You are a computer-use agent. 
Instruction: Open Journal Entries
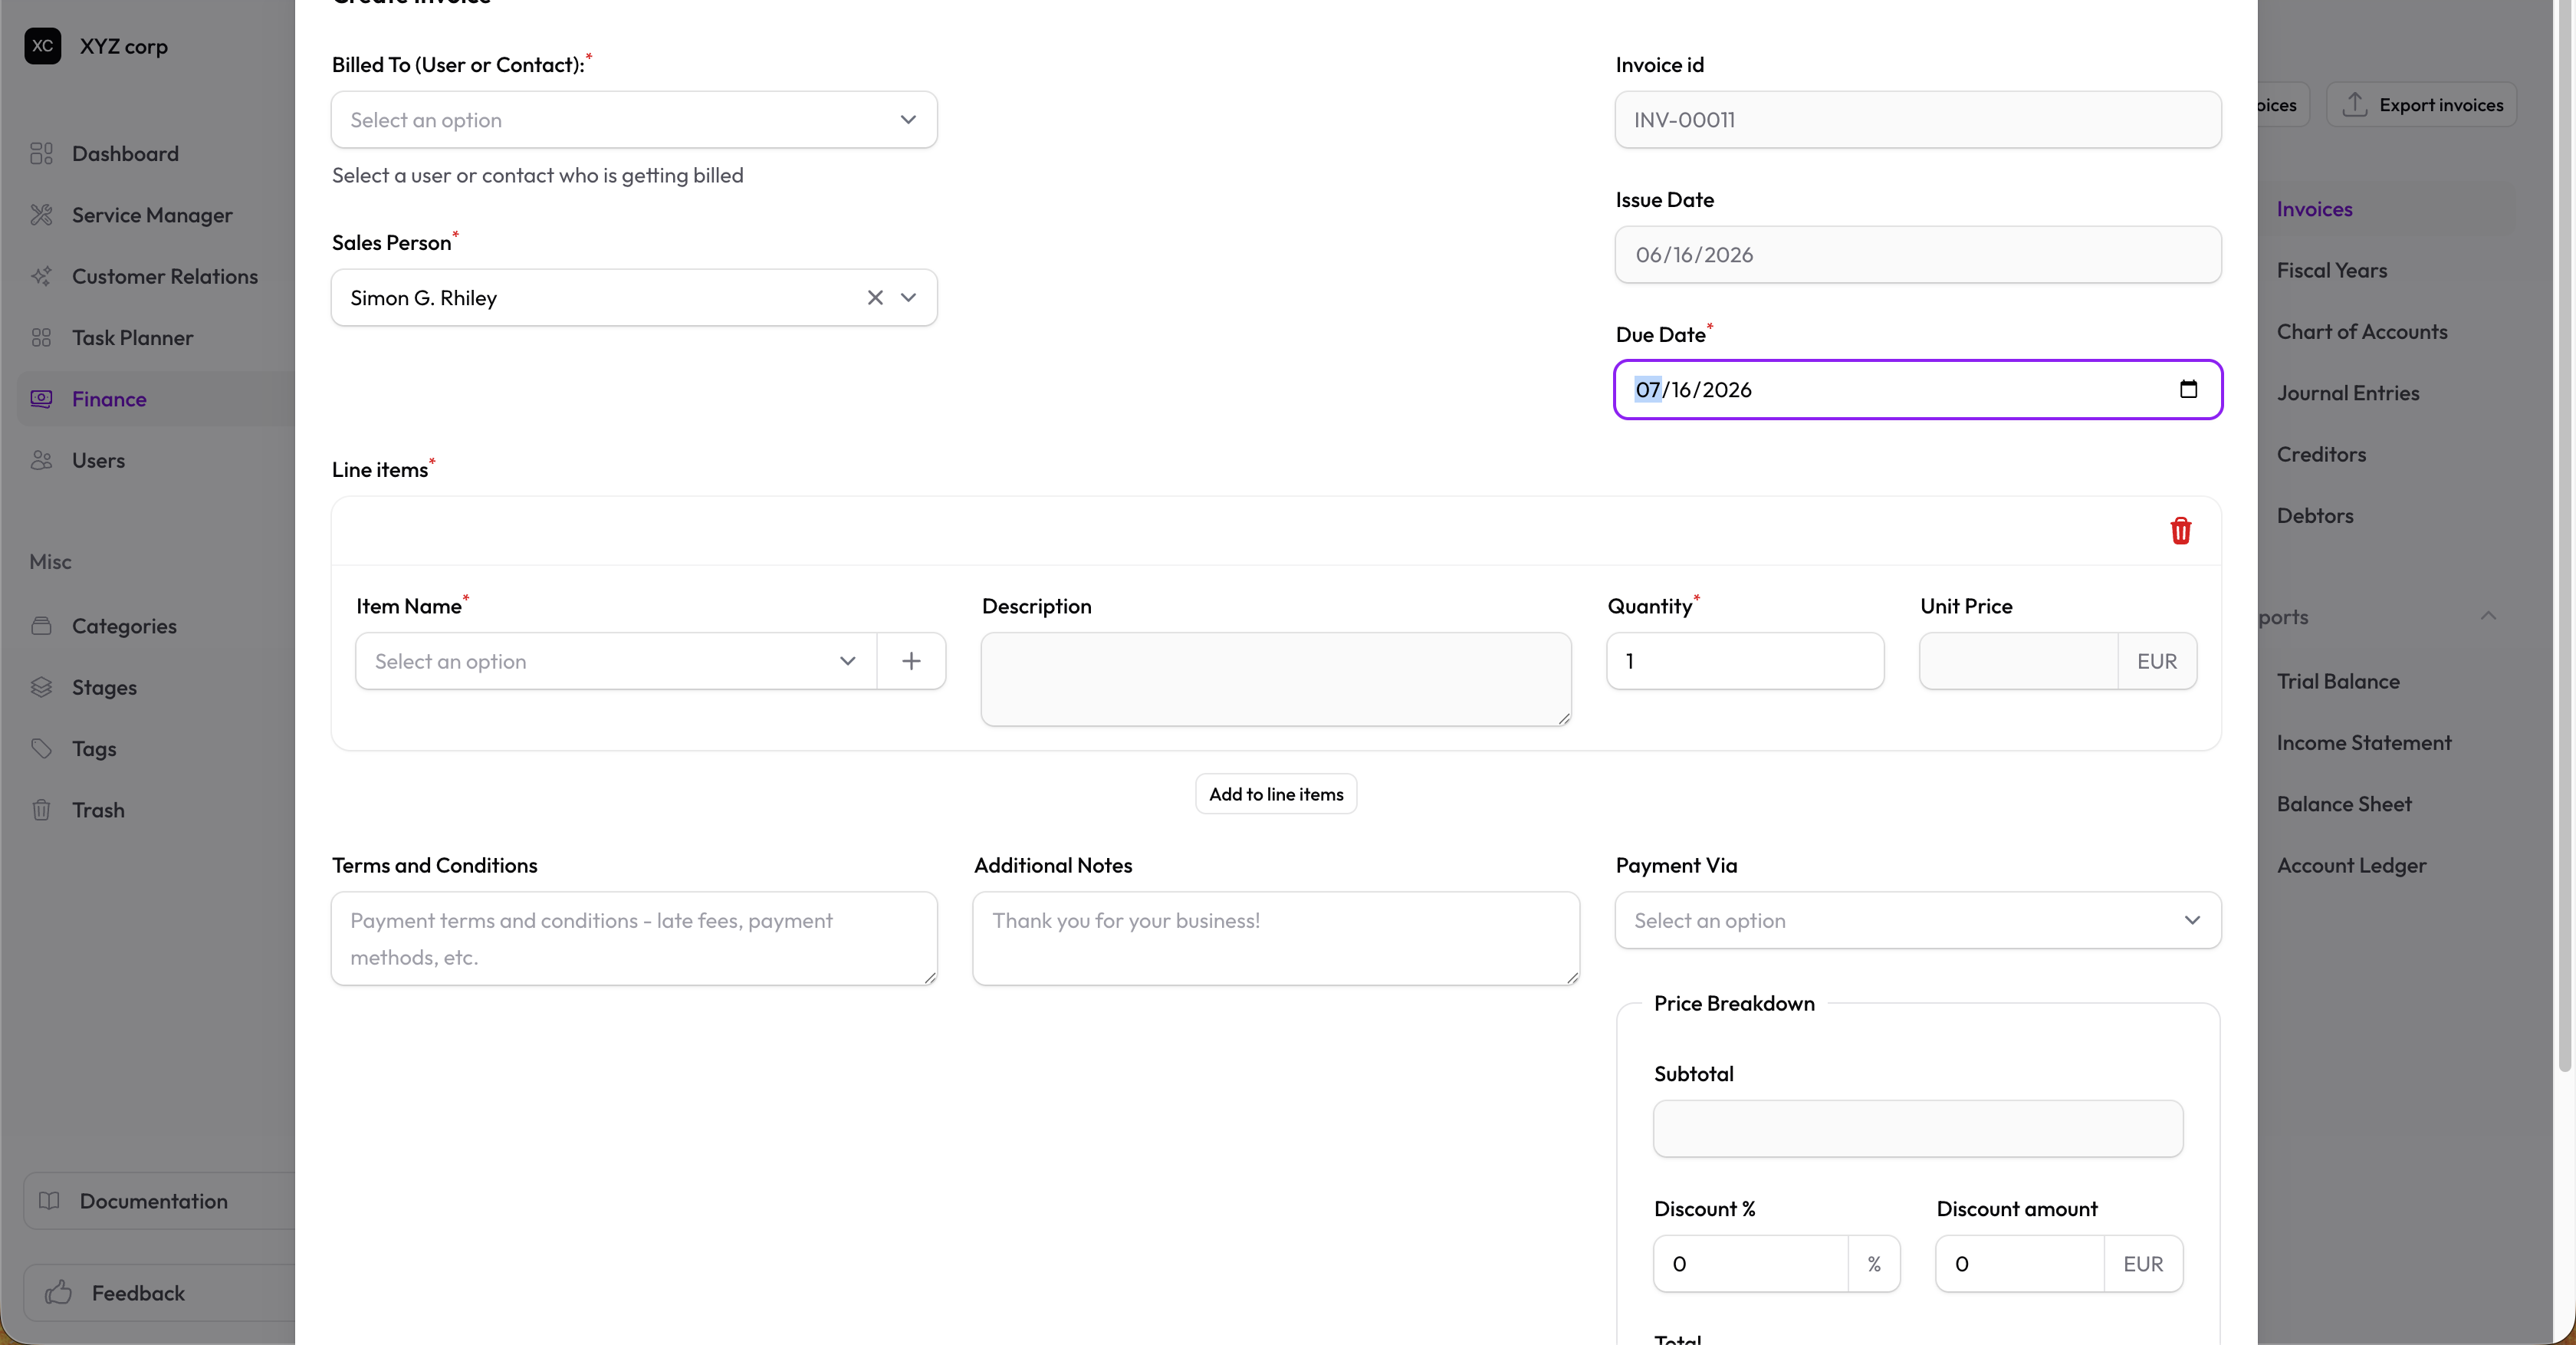click(2348, 393)
